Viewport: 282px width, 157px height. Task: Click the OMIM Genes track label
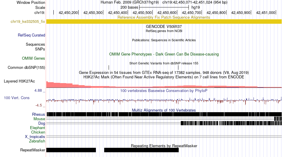34,58
